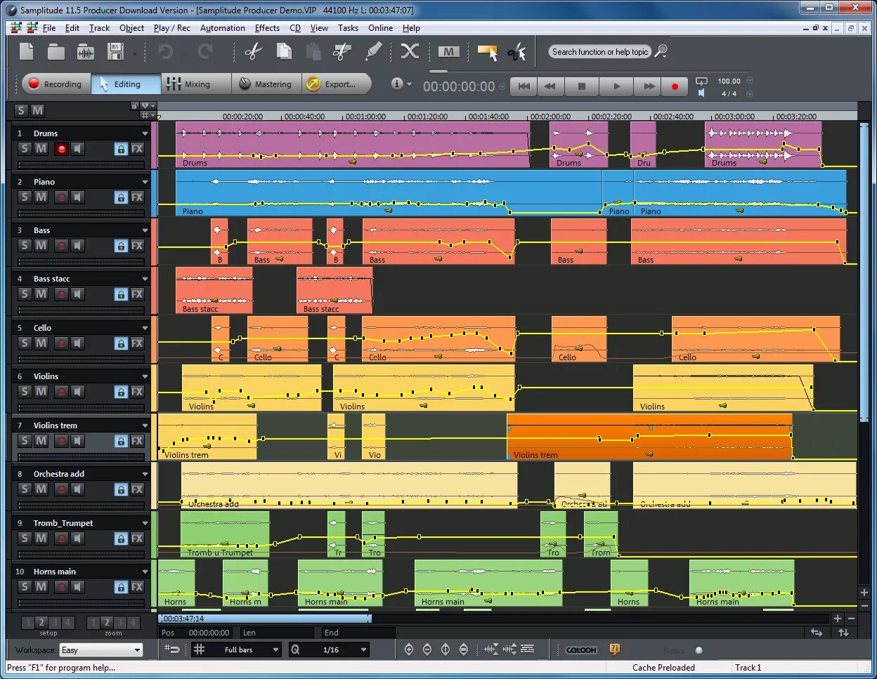Click the load audio file waveform icon
This screenshot has height=679, width=877.
[x=86, y=52]
